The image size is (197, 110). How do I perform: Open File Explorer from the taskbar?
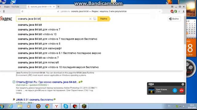pos(20,106)
